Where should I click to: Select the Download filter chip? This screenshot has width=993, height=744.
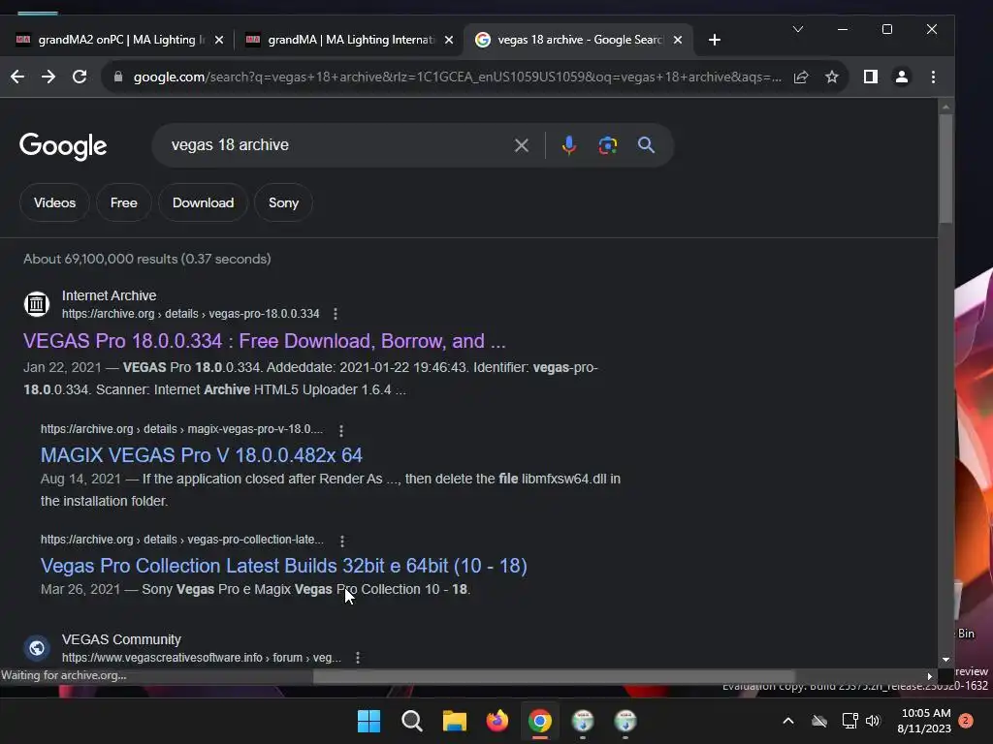[x=204, y=202]
